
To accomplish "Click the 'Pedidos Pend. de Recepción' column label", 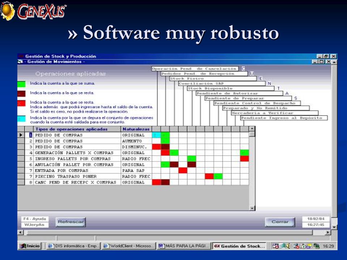I will point(204,74).
